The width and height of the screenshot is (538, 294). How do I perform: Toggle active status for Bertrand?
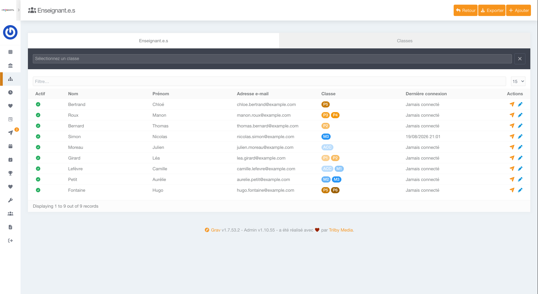[x=38, y=104]
